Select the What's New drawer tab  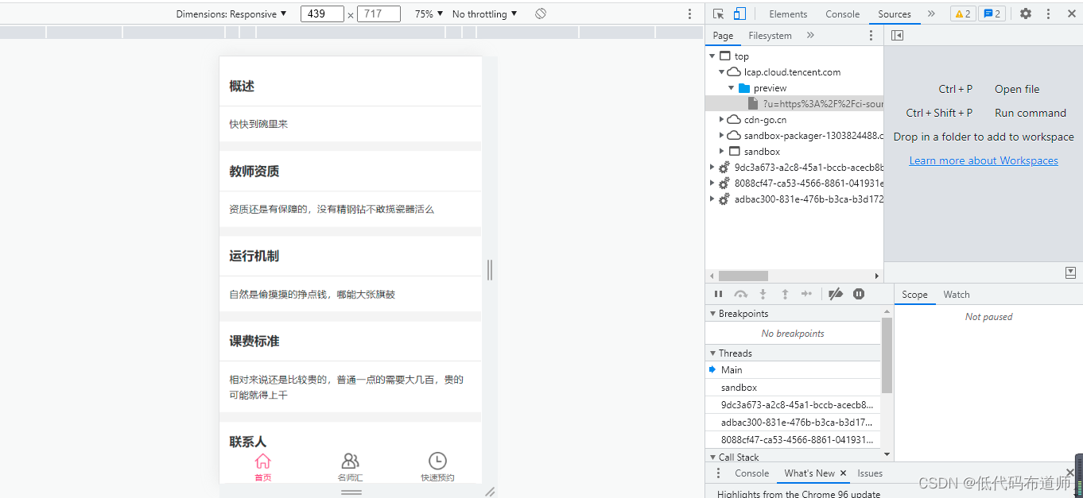tap(809, 473)
